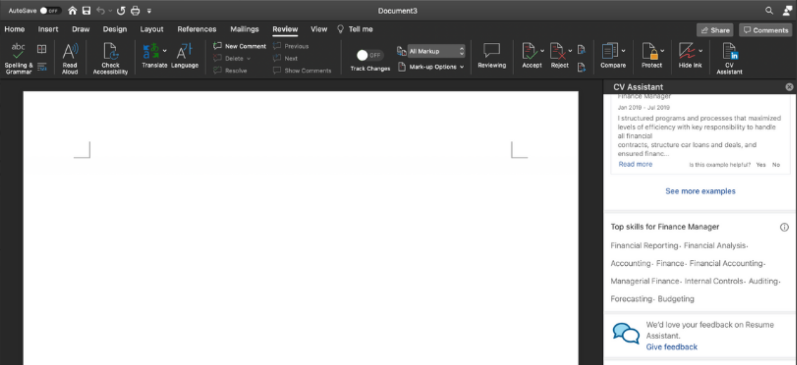The image size is (797, 365).
Task: Open the Language settings
Action: [x=185, y=55]
